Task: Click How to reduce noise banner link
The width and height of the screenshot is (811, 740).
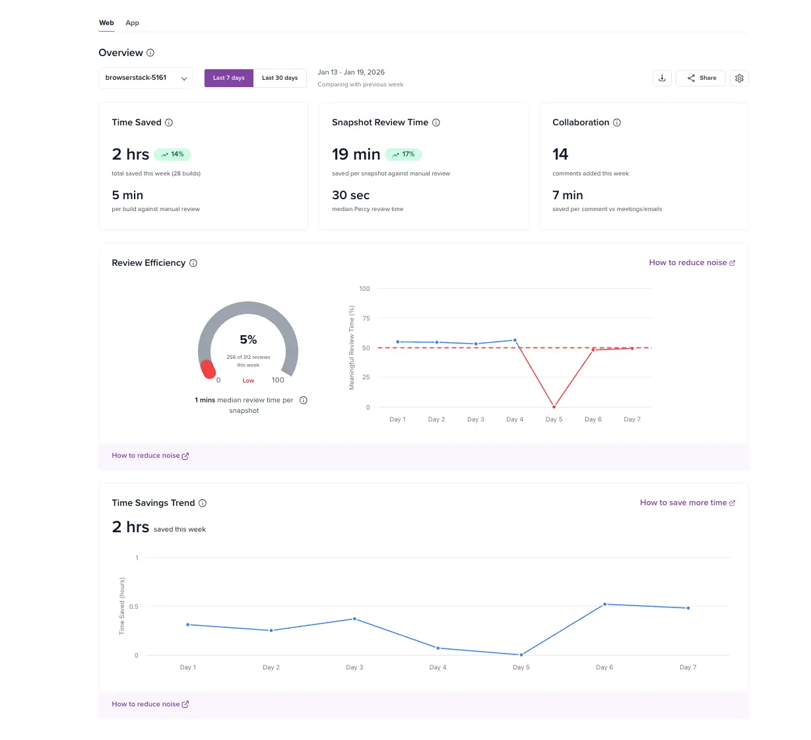Action: point(150,455)
